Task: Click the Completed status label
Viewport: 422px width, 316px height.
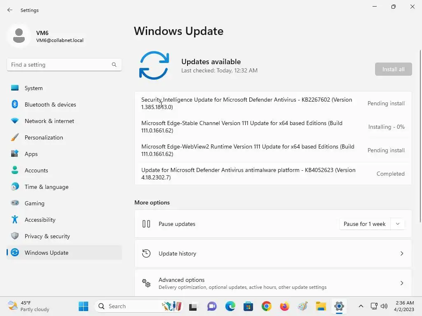Action: pyautogui.click(x=391, y=174)
